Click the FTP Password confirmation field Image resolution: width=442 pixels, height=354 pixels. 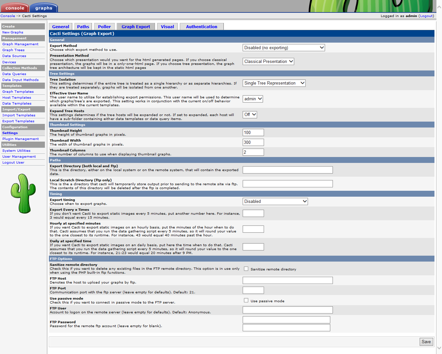[286, 328]
